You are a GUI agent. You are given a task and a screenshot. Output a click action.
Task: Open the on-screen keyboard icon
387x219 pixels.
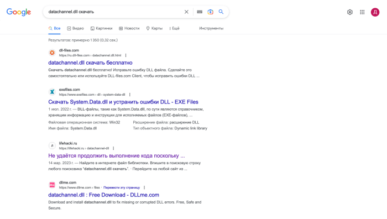(200, 12)
